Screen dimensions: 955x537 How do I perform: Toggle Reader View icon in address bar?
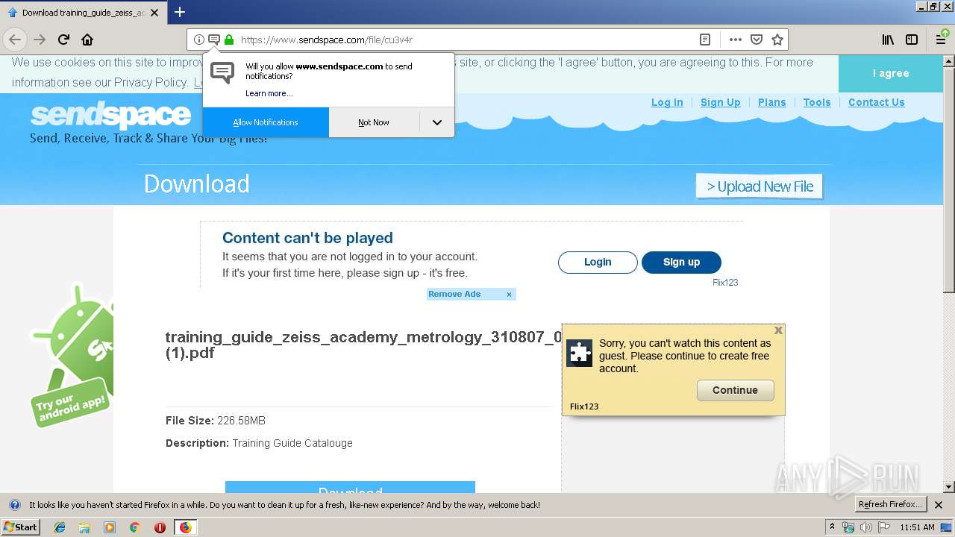click(x=705, y=40)
